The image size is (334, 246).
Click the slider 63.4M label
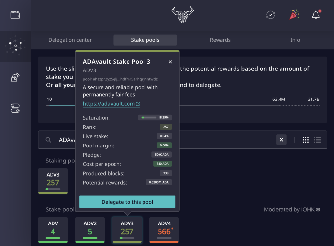tap(279, 99)
